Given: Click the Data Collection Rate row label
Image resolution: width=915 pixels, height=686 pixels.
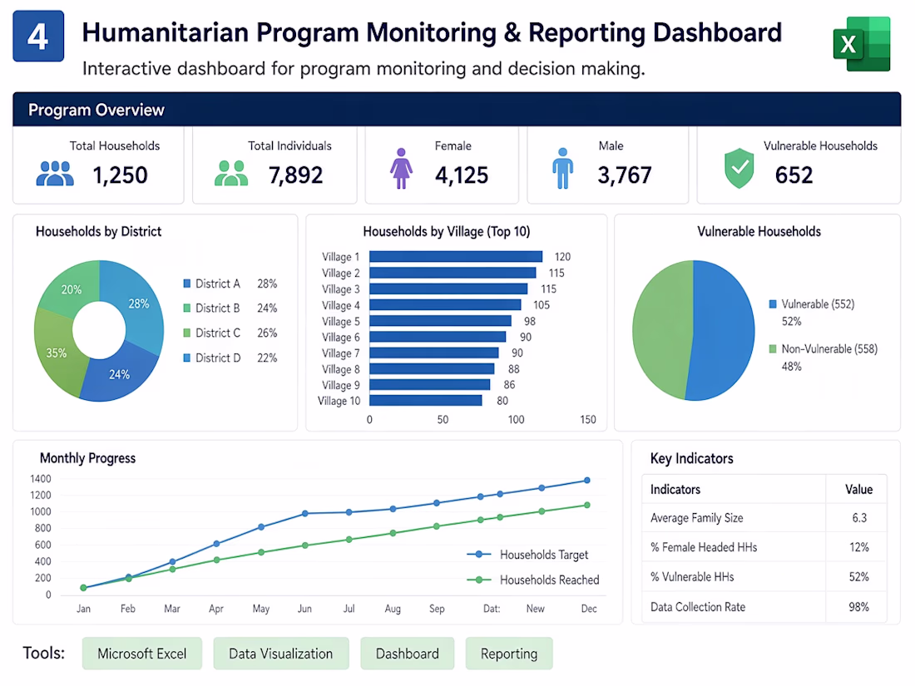Looking at the screenshot, I should (x=698, y=607).
